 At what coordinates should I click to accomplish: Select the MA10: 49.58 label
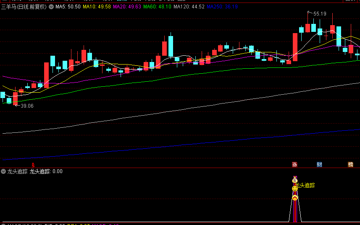click(x=97, y=7)
